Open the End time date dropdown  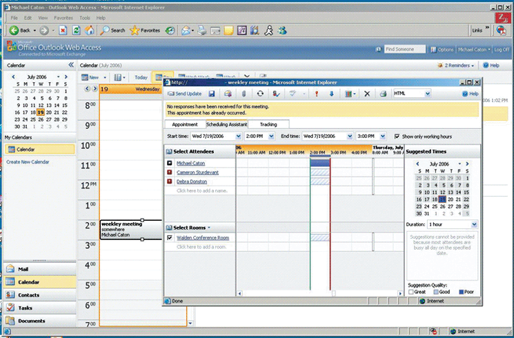point(350,137)
